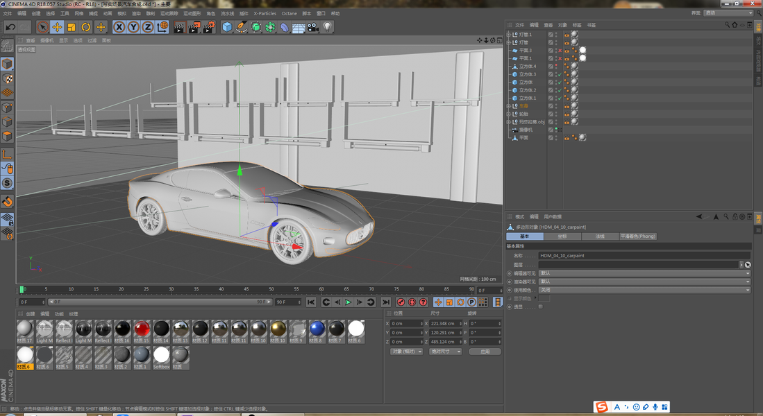Open the light bulb Light object icon

point(328,27)
